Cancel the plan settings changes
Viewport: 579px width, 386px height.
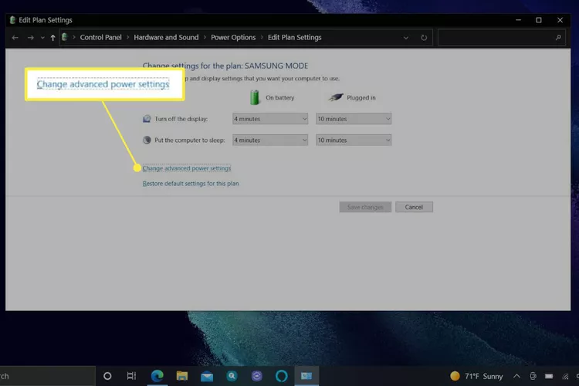414,207
